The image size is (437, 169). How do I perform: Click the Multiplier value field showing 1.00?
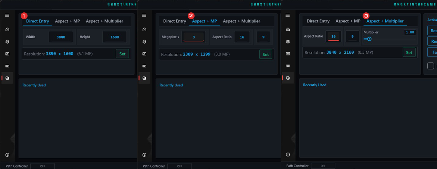coord(410,32)
